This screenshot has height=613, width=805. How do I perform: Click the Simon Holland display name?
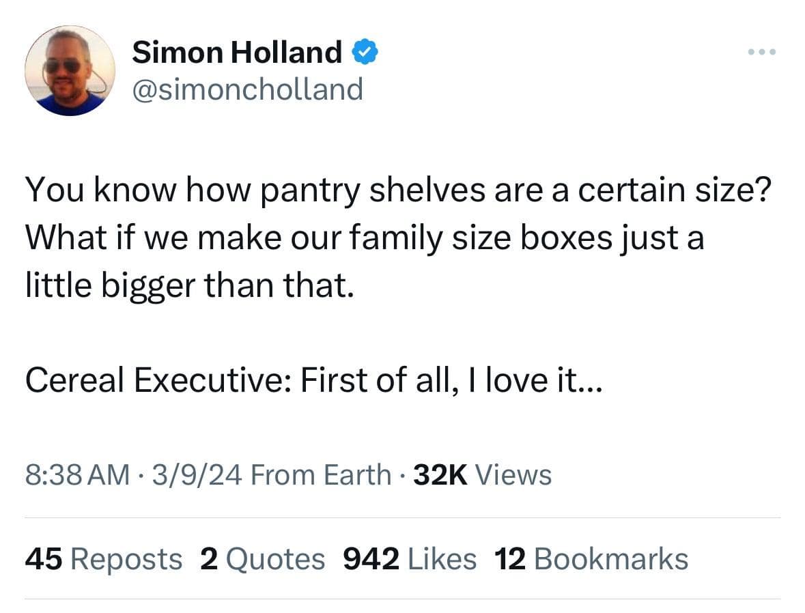coord(236,52)
